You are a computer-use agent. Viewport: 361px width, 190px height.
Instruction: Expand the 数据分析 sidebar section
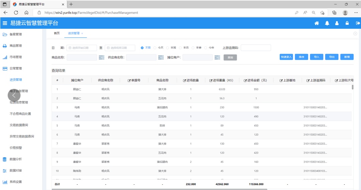(16, 159)
